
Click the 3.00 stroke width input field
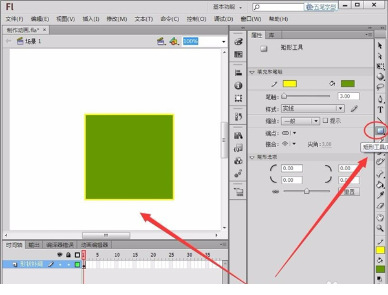tap(348, 96)
